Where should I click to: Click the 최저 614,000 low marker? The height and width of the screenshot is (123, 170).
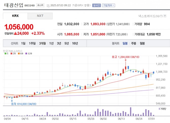point(23,104)
